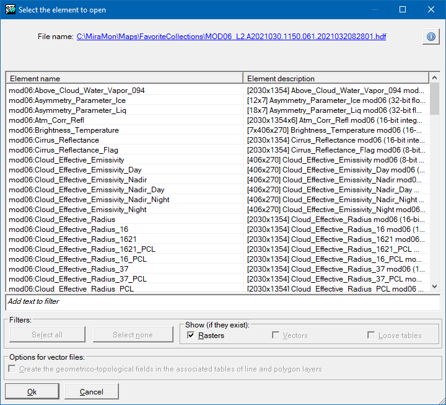
Task: Click the MiraMon app icon in title bar
Action: pyautogui.click(x=9, y=9)
